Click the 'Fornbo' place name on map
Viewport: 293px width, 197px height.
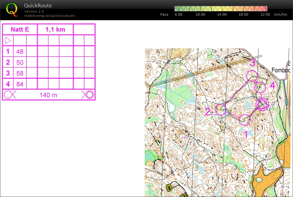(x=280, y=70)
